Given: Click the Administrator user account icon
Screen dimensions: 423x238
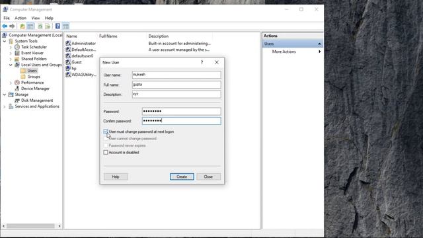Looking at the screenshot, I should 68,43.
